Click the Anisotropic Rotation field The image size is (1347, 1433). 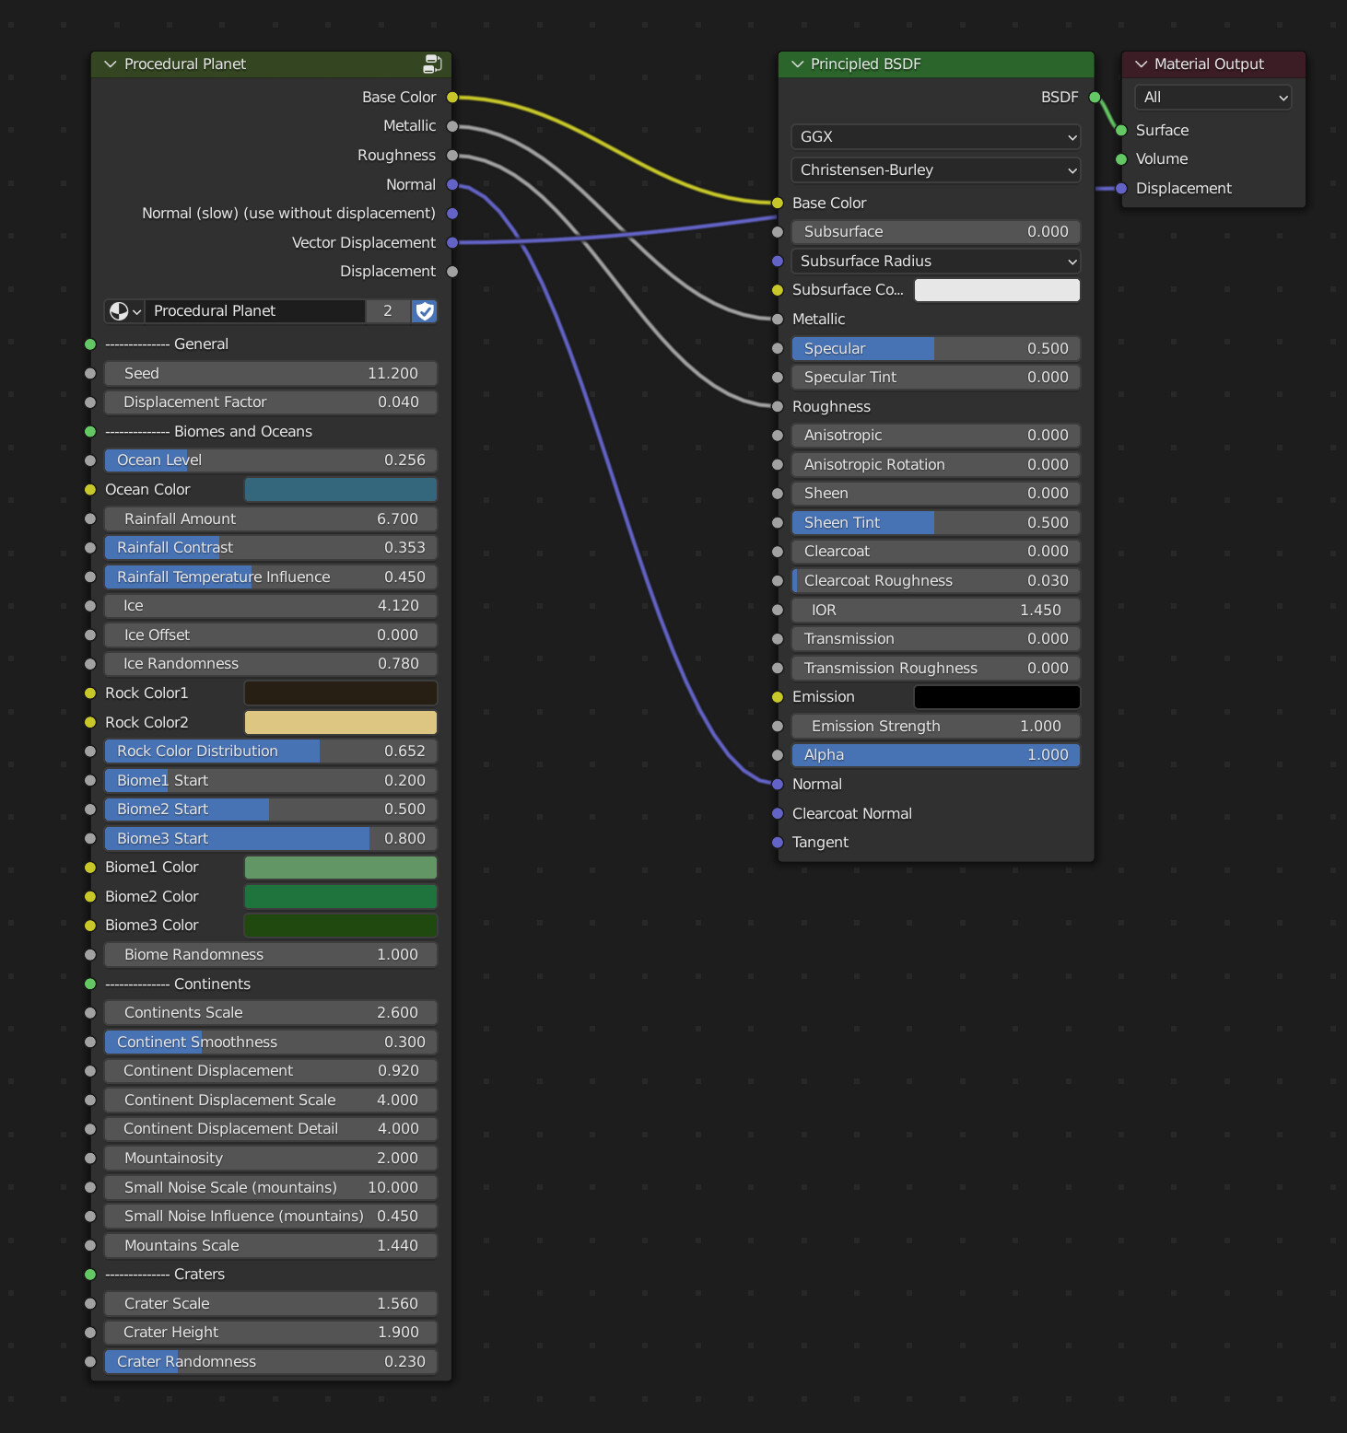coord(936,464)
